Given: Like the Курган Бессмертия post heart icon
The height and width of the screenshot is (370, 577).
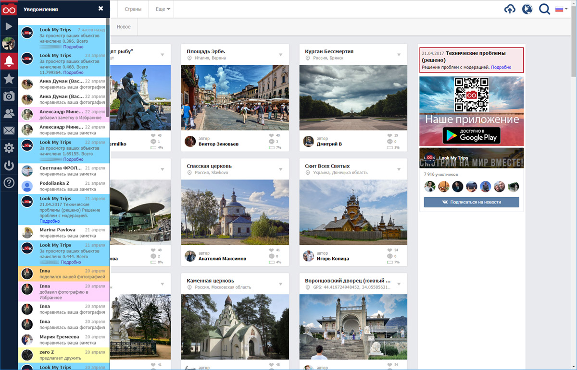Looking at the screenshot, I should (390, 135).
